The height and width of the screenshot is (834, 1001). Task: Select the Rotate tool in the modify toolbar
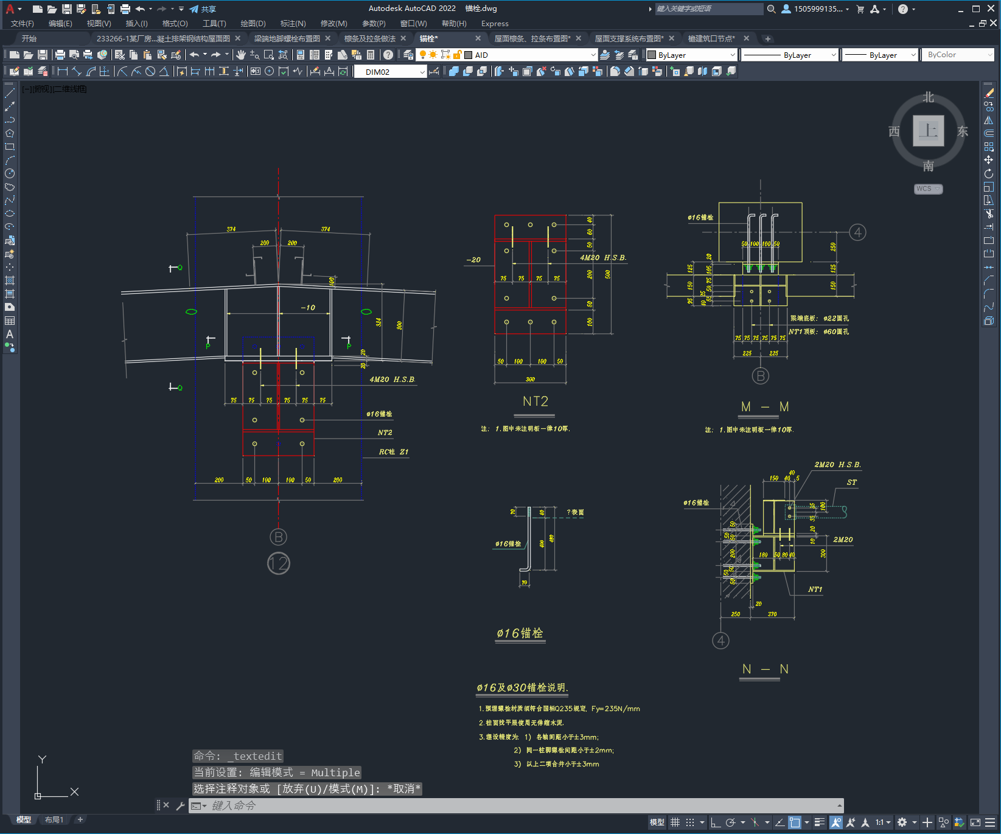point(989,173)
